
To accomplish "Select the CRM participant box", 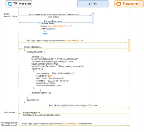I will click(93, 4).
